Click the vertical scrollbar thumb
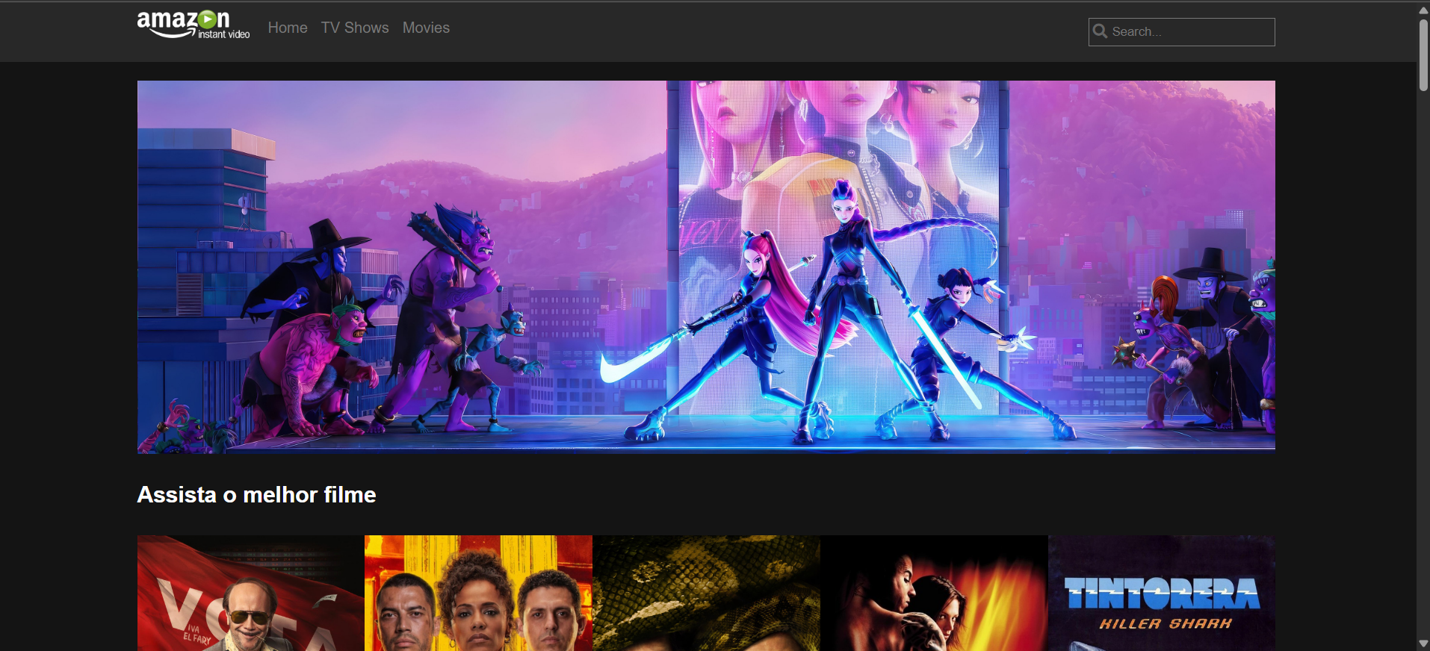Image resolution: width=1430 pixels, height=651 pixels. click(1423, 55)
